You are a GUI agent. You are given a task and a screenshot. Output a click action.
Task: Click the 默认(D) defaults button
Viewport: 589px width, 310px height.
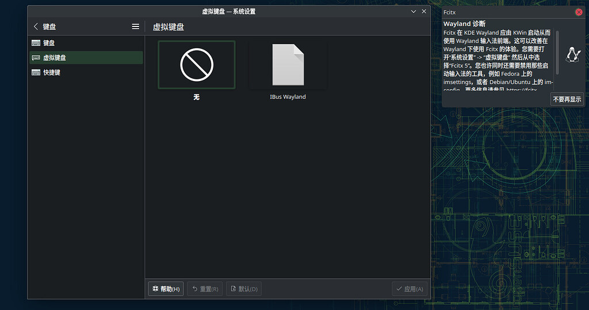(x=244, y=289)
